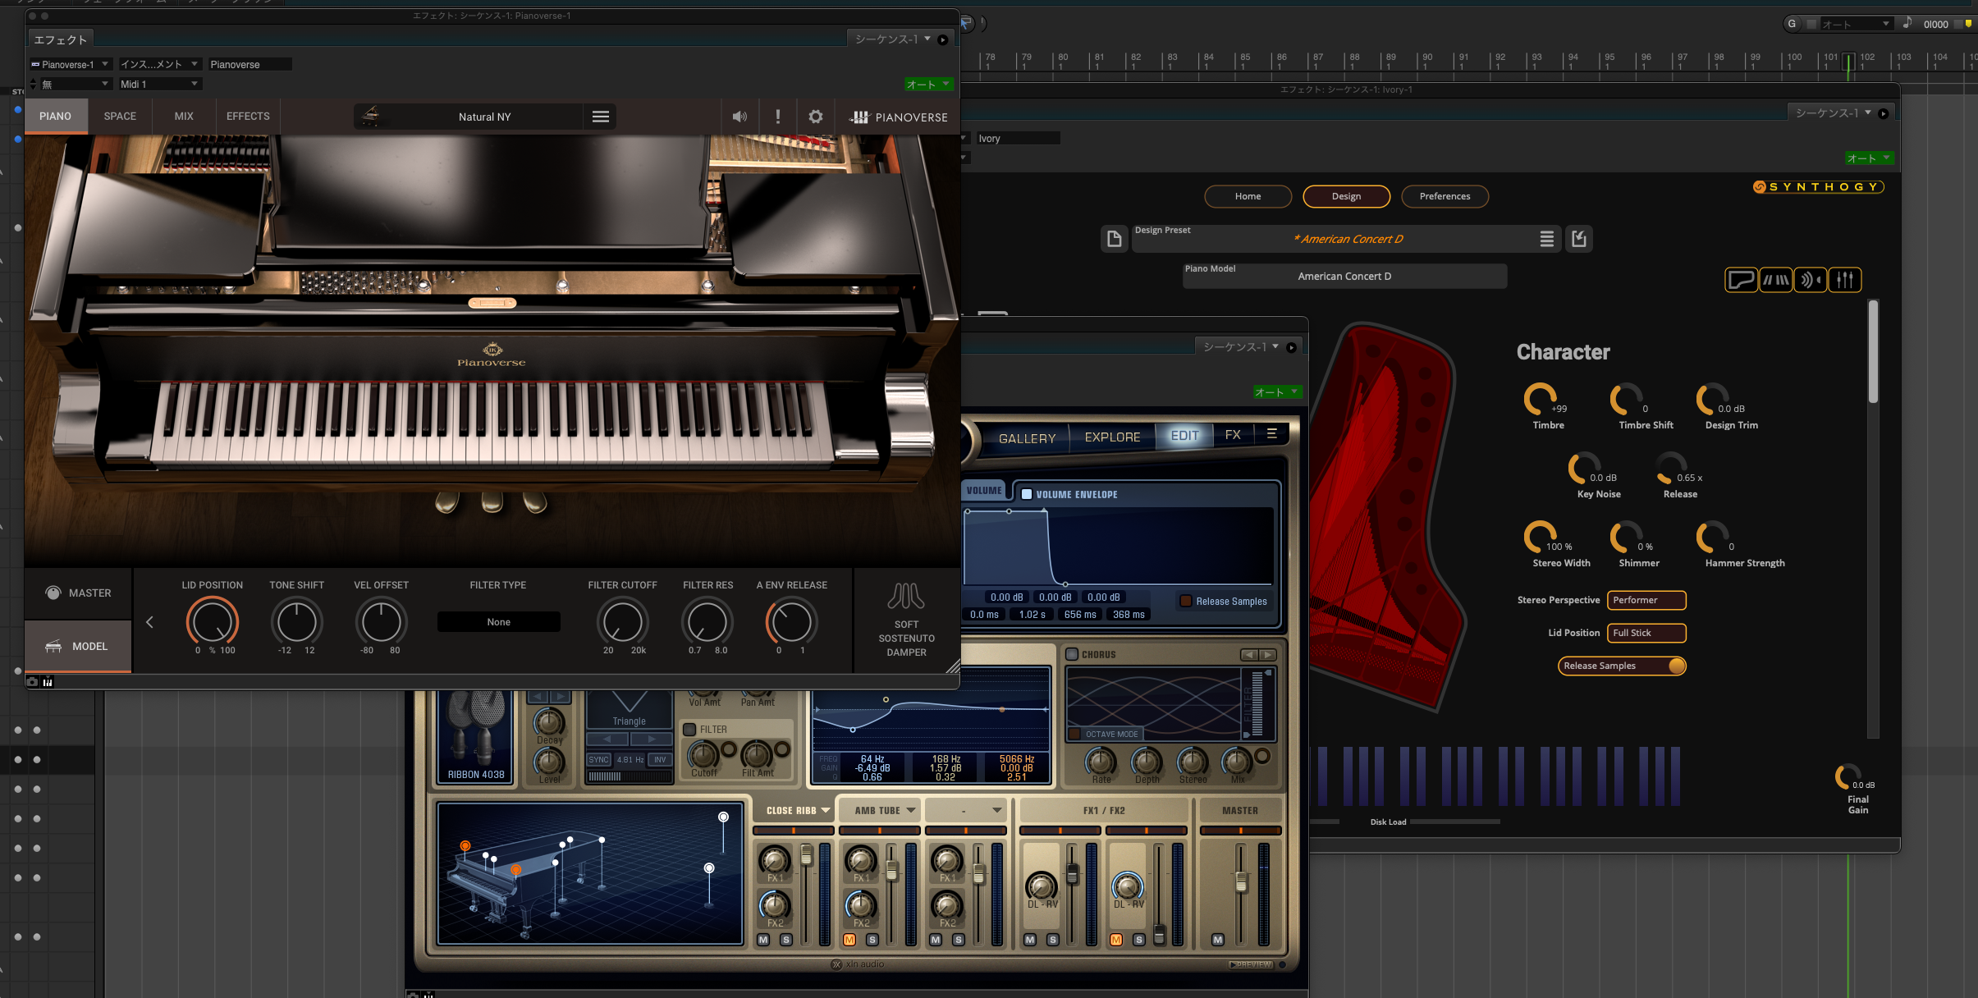Click the Pianoverse logo icon
This screenshot has width=1978, height=998.
(x=859, y=117)
